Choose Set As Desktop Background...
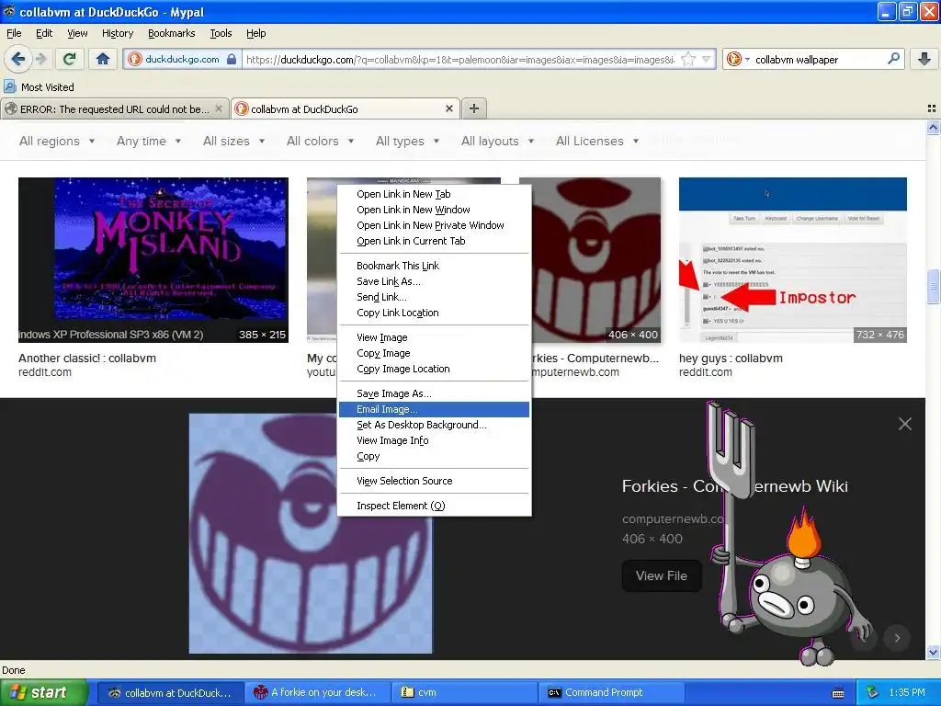This screenshot has width=941, height=706. pos(434,425)
